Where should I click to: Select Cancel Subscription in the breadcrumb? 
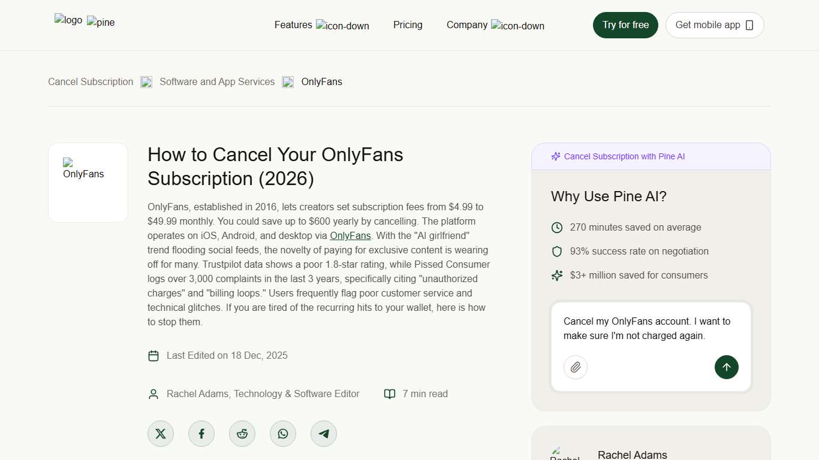90,81
